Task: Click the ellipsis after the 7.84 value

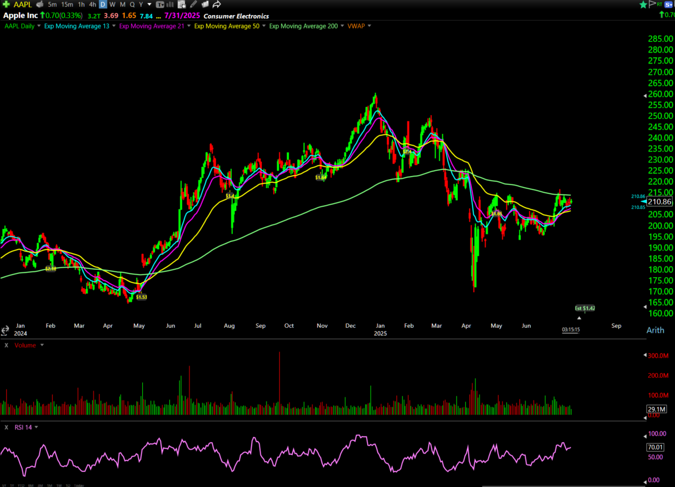Action: tap(158, 17)
